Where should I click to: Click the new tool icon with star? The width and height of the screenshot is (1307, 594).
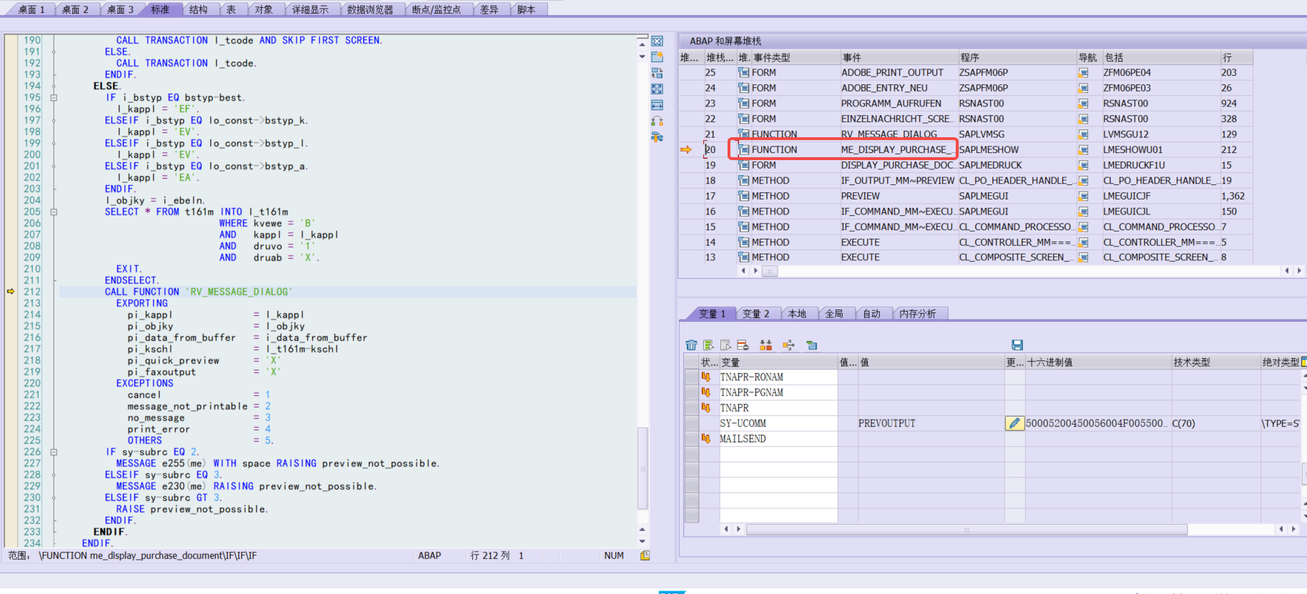(x=657, y=57)
